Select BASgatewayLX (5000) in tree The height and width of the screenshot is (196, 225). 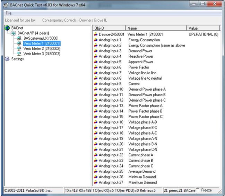[41, 38]
